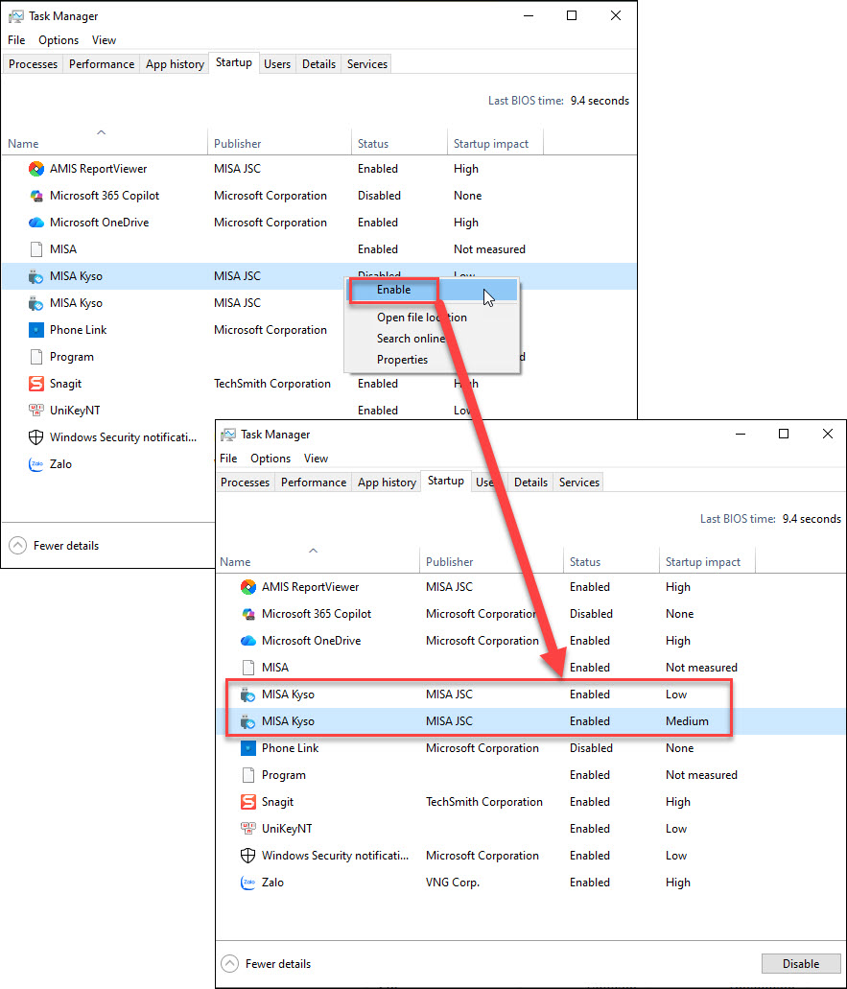Image resolution: width=847 pixels, height=989 pixels.
Task: Click MISA blank file icon in front window
Action: (x=247, y=668)
